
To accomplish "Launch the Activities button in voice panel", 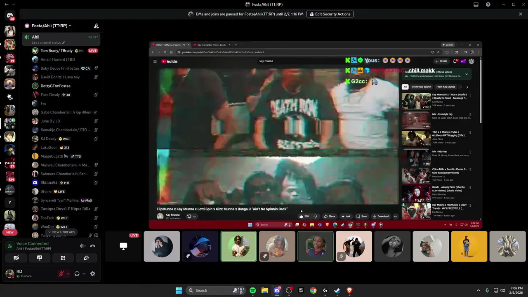I will point(63,258).
